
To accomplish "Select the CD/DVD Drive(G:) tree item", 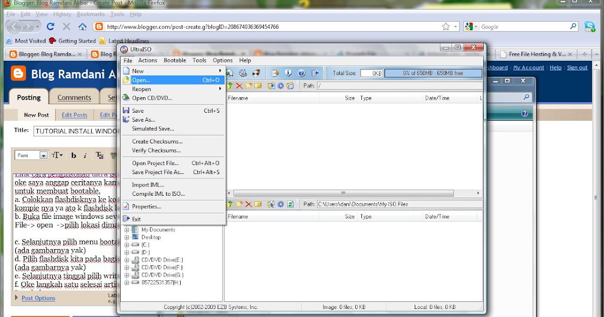I will [x=162, y=275].
